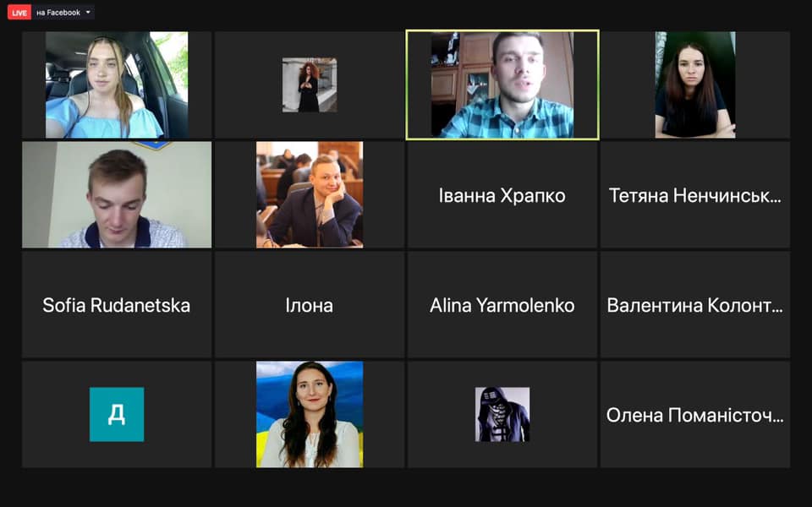812x507 pixels.
Task: Open the 'на Facebook' live stream label
Action: click(x=58, y=13)
